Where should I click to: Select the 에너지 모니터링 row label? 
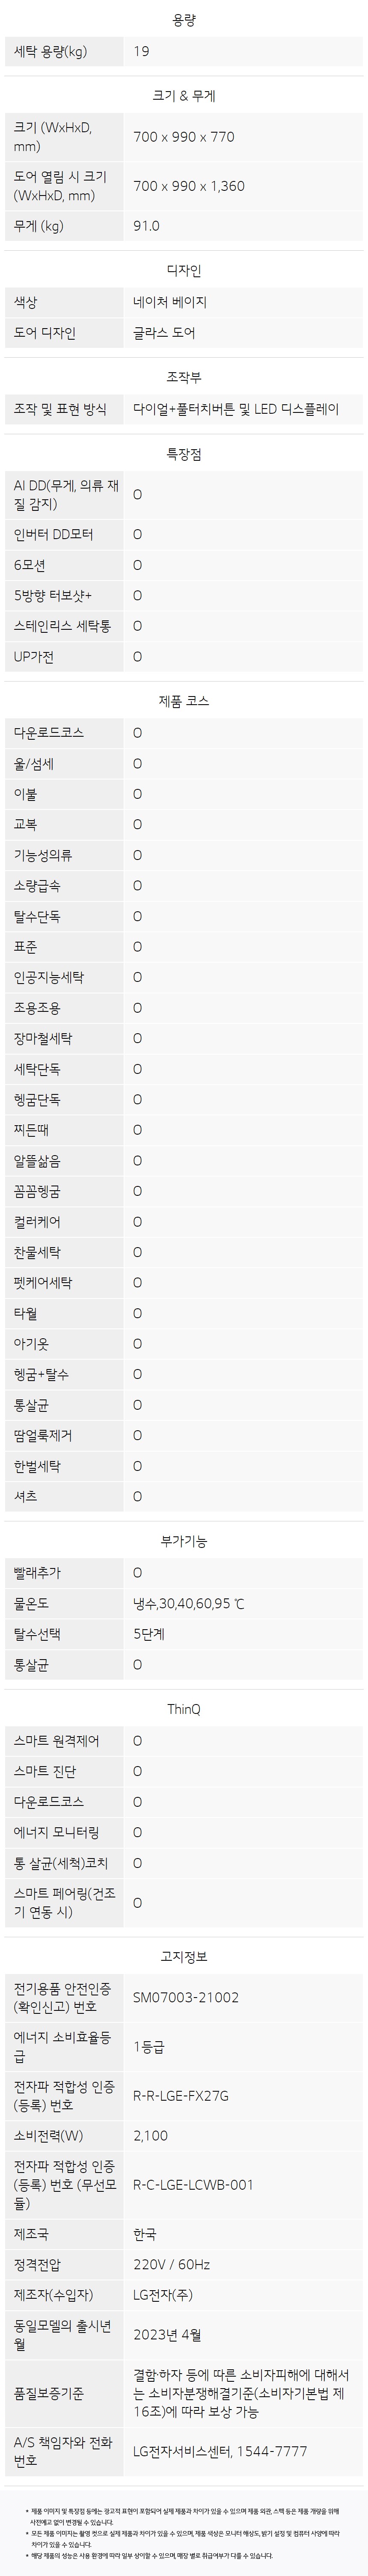[x=57, y=1832]
